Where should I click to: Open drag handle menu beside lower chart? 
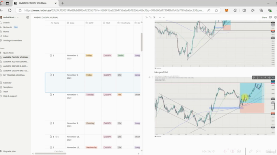(152, 77)
